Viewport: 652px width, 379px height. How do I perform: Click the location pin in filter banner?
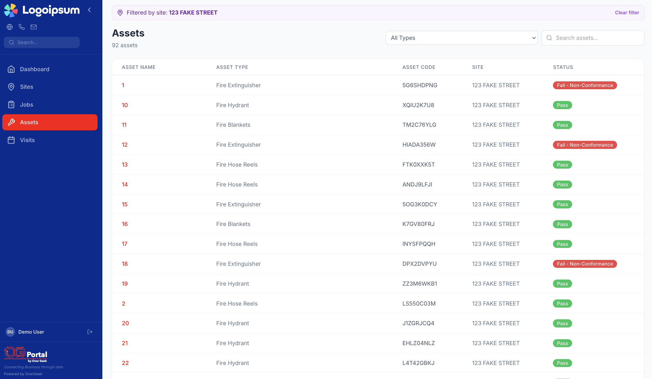[x=120, y=13]
